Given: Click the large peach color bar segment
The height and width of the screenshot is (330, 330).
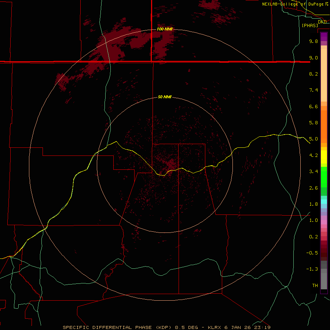Looking at the screenshot, I should (324, 75).
